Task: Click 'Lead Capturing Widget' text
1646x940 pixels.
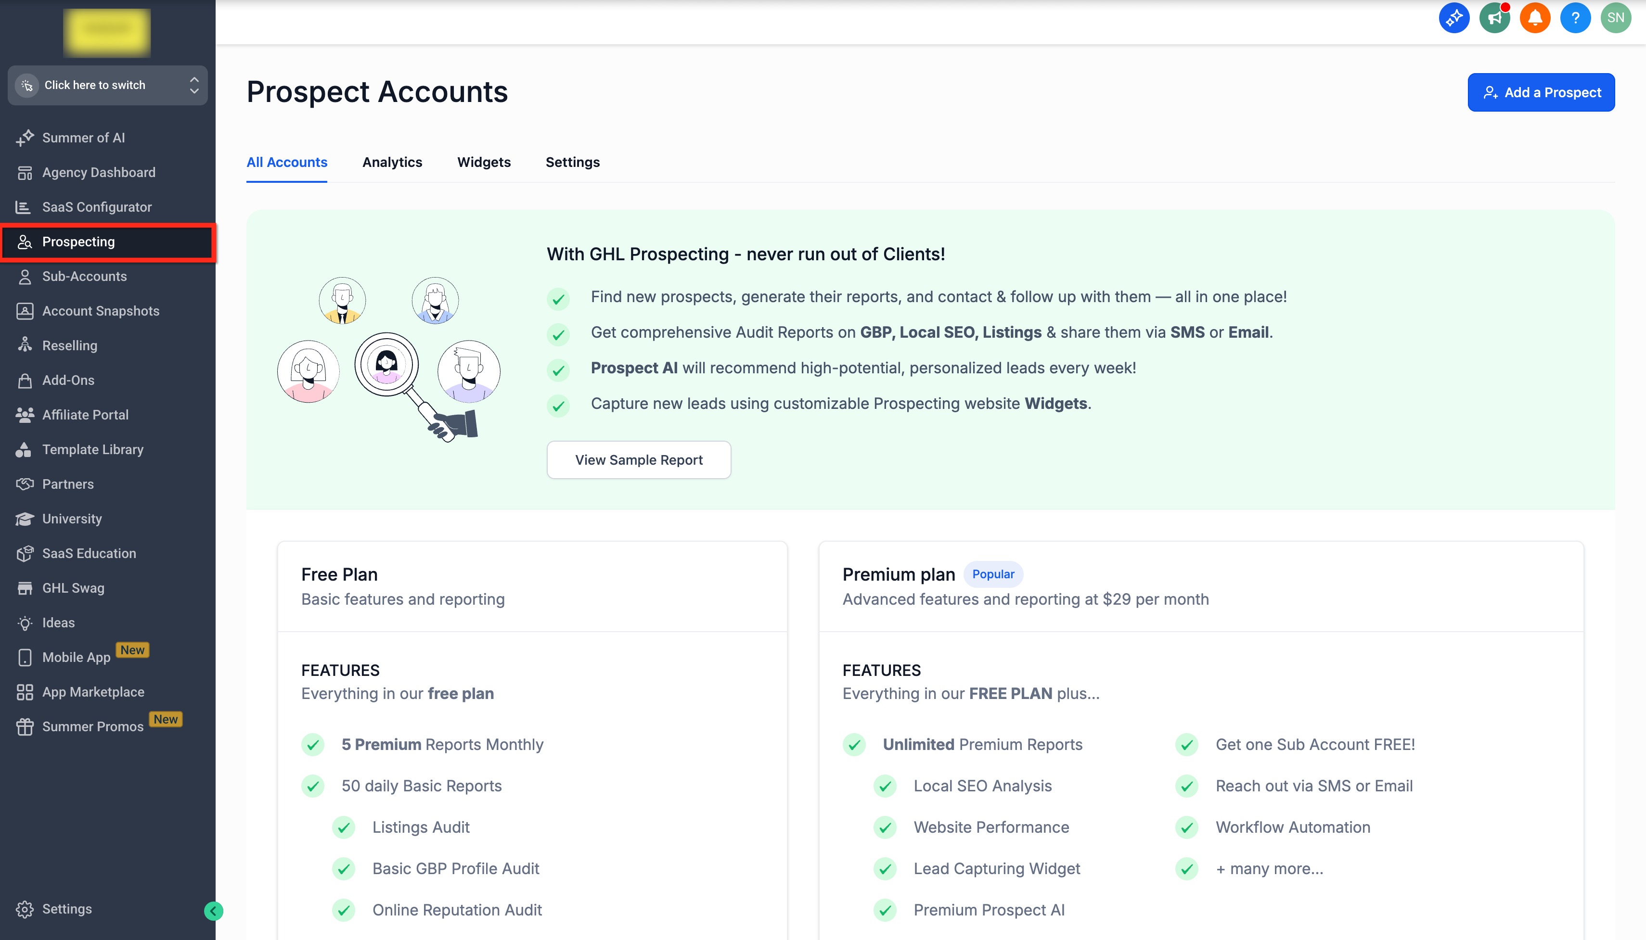Action: 997,868
